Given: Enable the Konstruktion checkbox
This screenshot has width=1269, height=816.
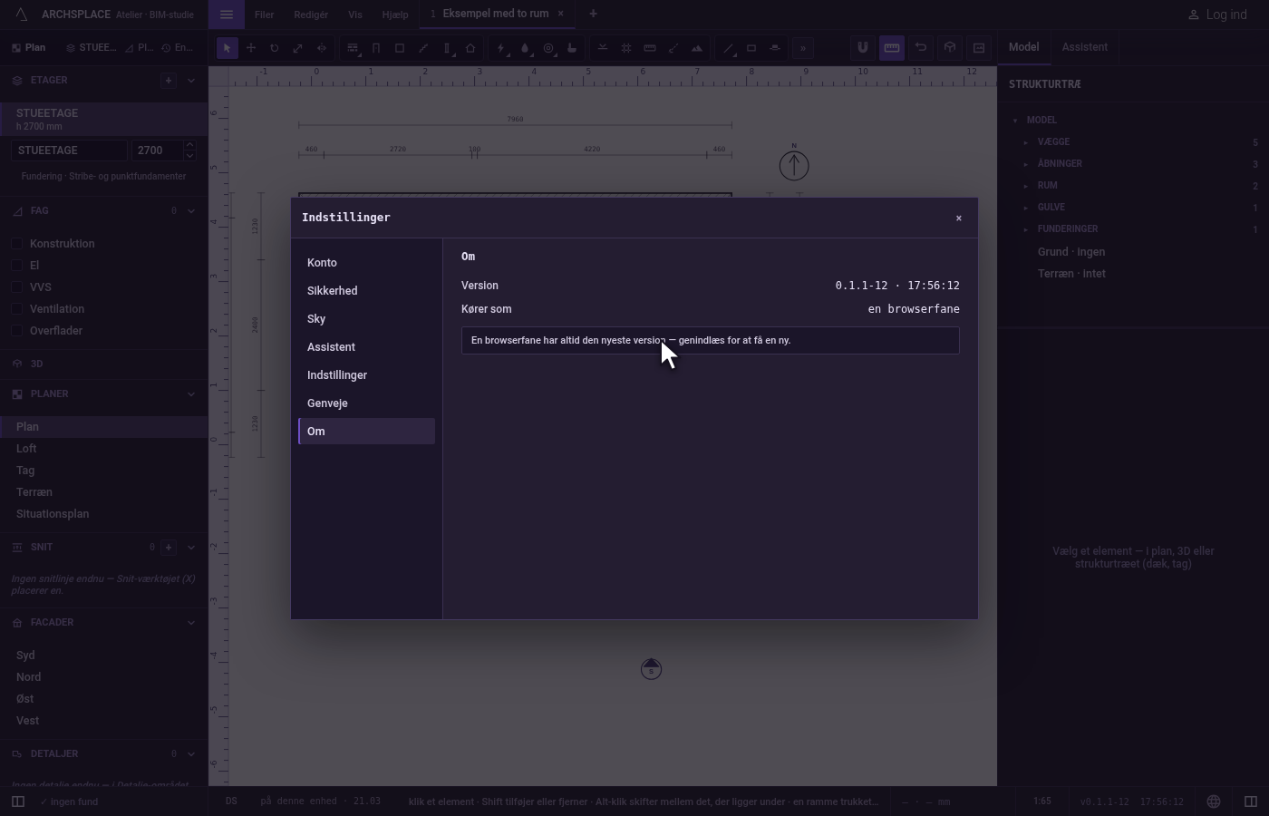Looking at the screenshot, I should pos(17,244).
